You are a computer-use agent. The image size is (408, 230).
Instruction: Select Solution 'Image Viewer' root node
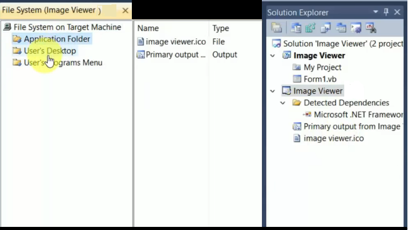(x=343, y=43)
